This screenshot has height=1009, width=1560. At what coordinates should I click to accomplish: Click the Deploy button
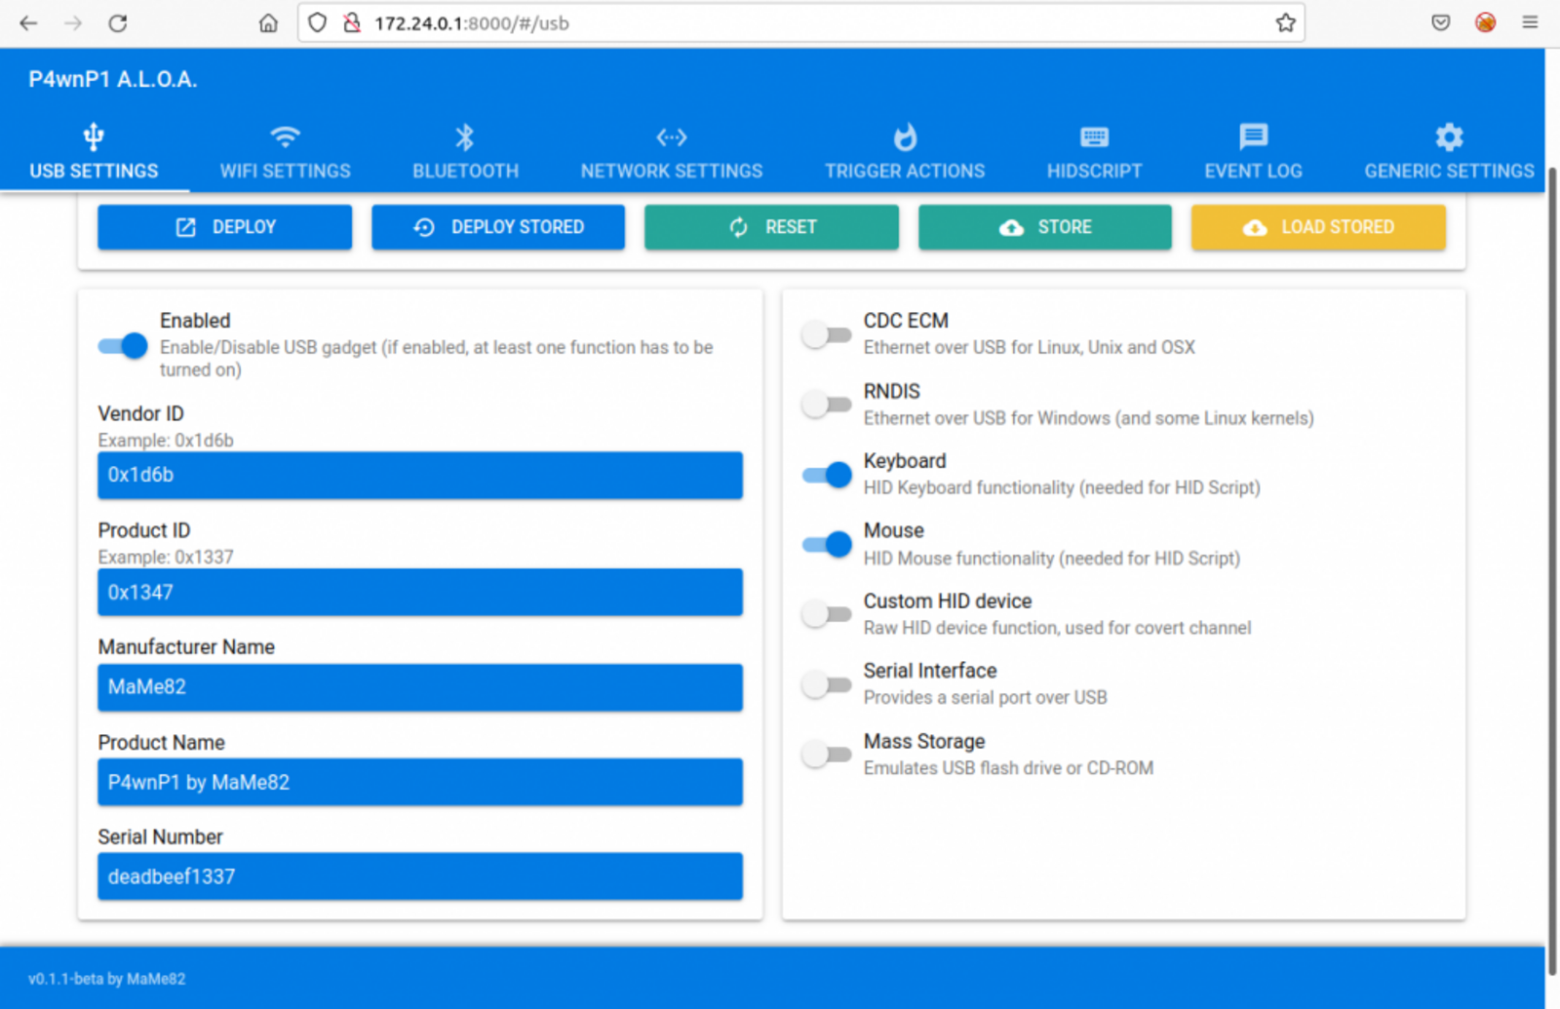point(224,227)
